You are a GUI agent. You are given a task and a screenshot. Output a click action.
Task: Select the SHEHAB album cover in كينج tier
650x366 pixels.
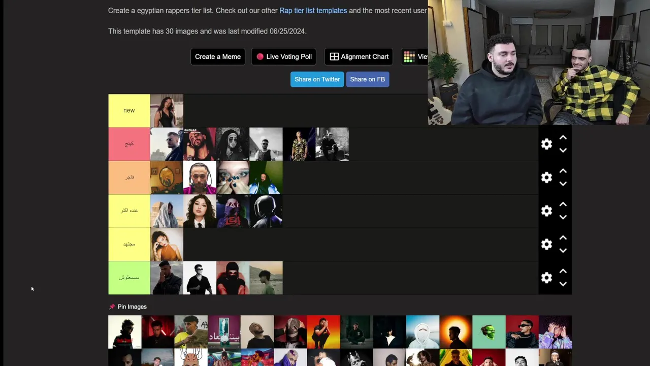(200, 144)
